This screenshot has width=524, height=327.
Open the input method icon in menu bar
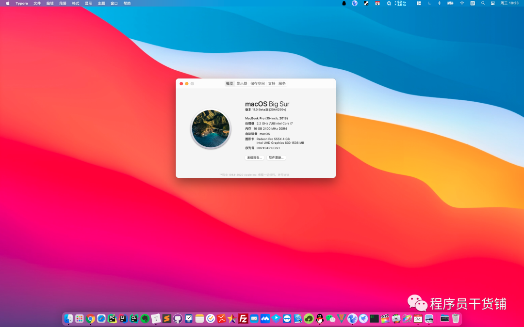[x=472, y=3]
